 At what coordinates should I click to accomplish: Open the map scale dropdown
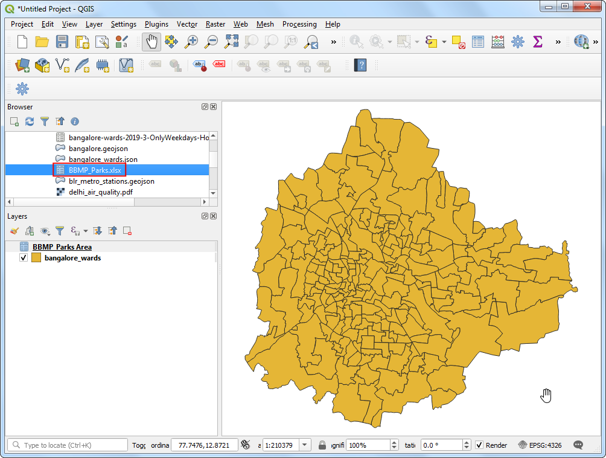305,445
